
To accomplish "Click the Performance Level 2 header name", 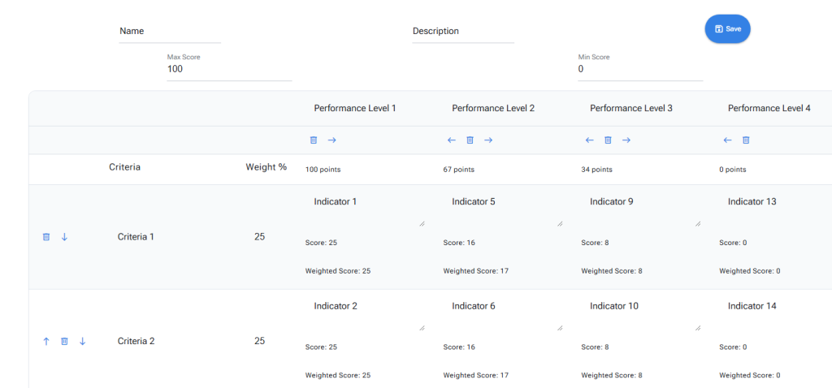I will [x=493, y=108].
